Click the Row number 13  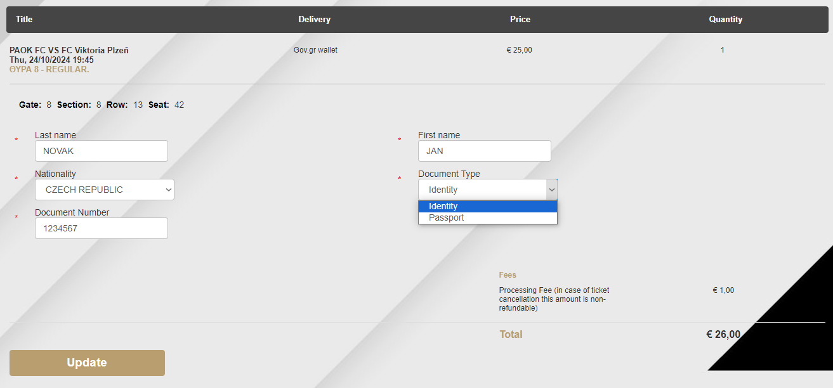[138, 105]
